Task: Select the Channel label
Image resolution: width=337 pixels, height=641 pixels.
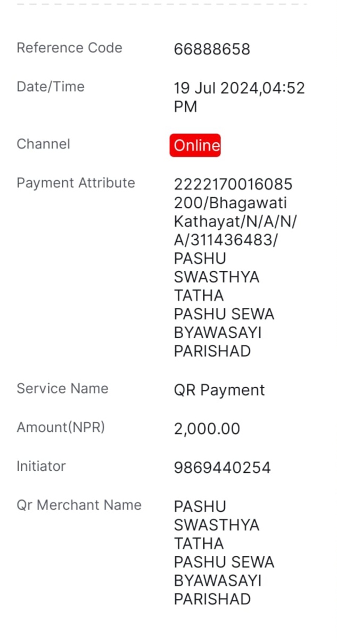Action: pos(43,144)
